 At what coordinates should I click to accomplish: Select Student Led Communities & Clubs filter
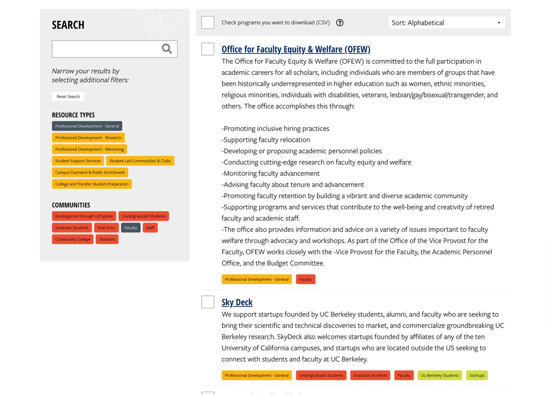[x=140, y=161]
